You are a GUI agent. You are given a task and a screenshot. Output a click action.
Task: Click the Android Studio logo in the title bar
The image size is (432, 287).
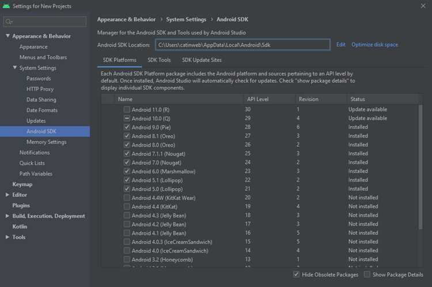pos(6,6)
